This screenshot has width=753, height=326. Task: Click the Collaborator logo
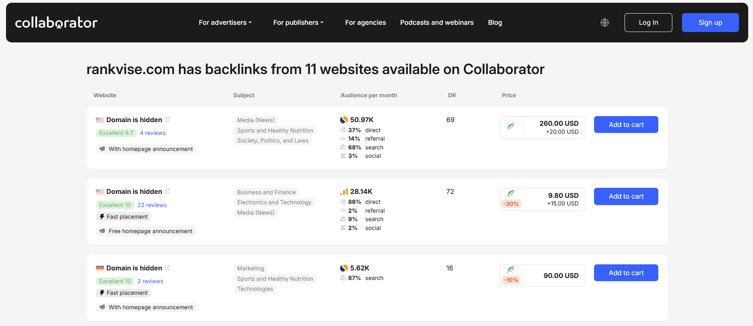[x=56, y=23]
